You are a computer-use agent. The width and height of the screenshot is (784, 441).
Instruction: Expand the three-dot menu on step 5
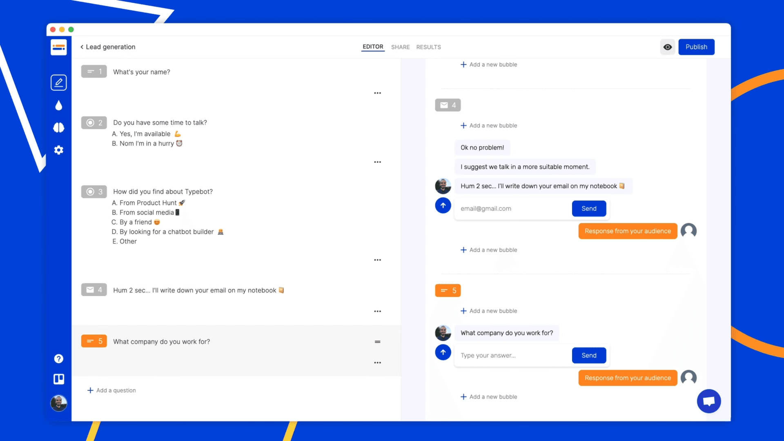pyautogui.click(x=377, y=362)
